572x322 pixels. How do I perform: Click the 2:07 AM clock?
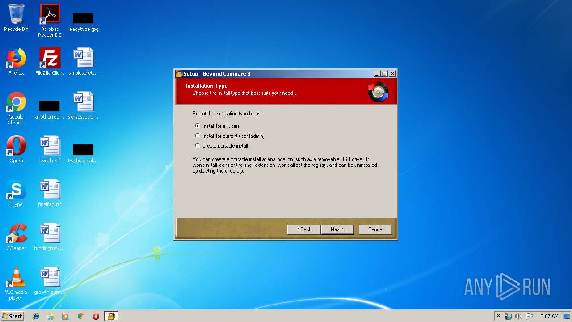[549, 316]
